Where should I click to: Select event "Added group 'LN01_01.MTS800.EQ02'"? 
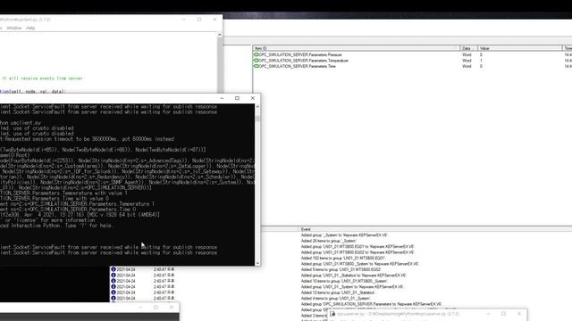[357, 252]
